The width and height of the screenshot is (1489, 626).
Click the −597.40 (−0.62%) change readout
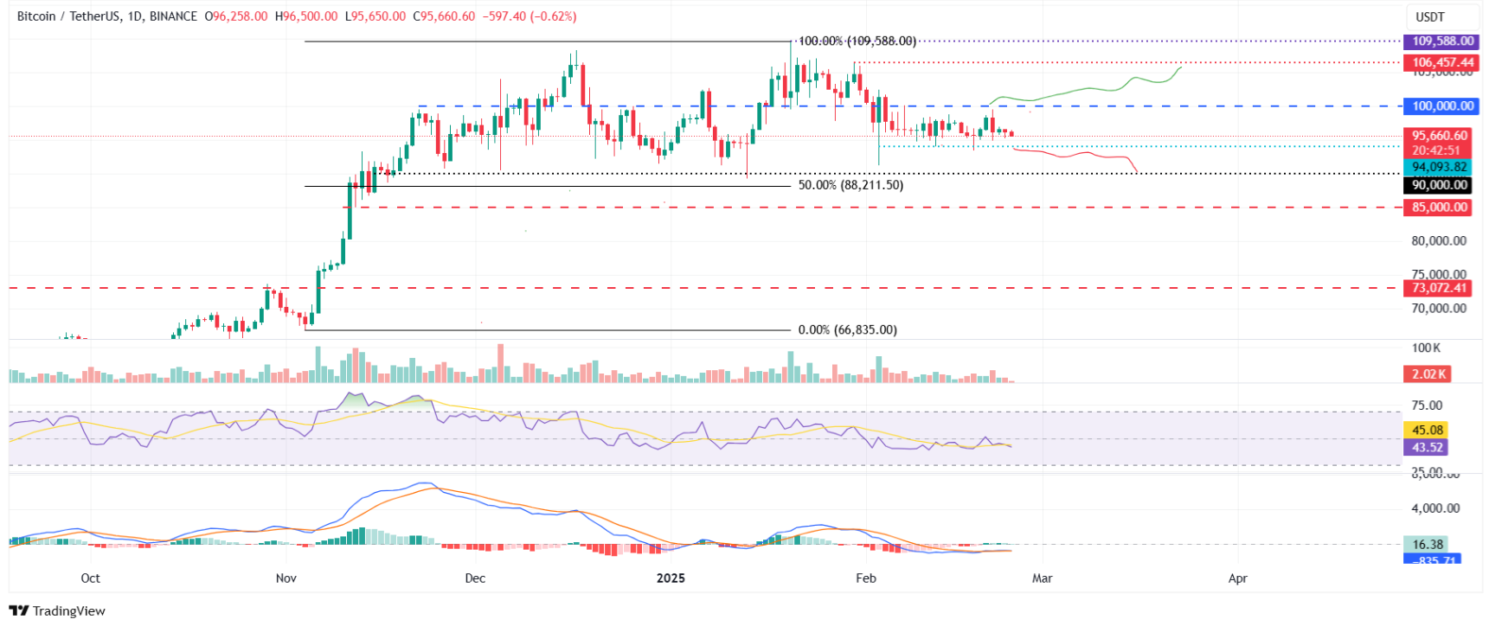529,16
